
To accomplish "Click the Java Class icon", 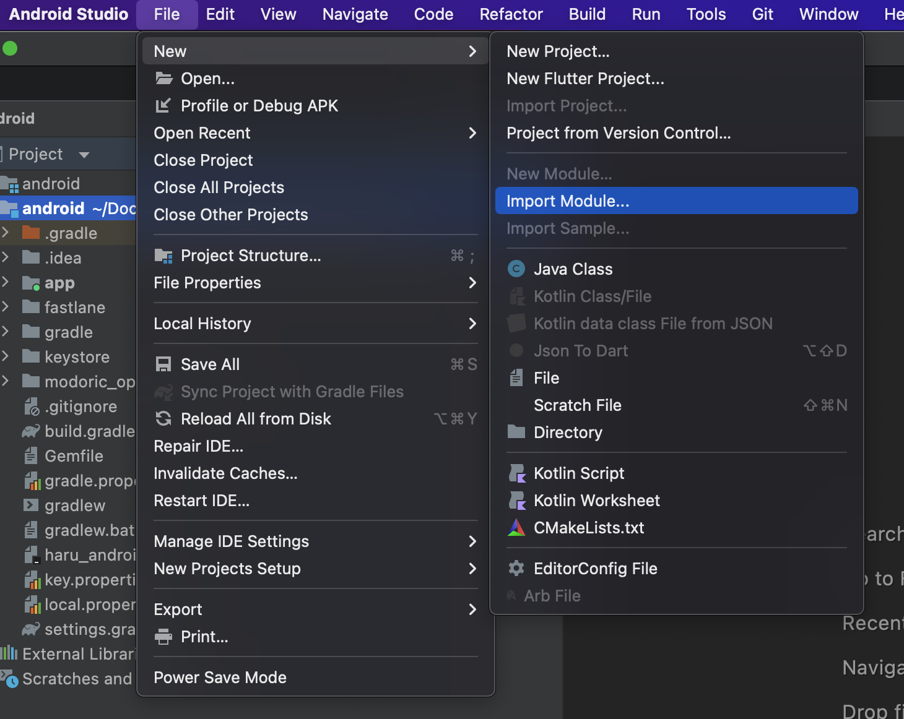I will [x=516, y=269].
